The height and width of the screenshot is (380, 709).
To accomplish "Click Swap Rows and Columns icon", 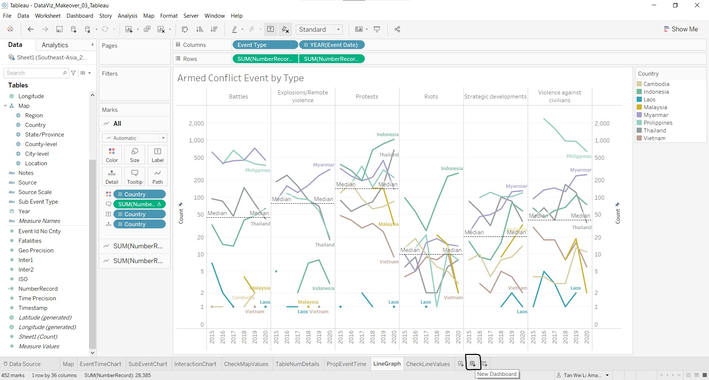I will coord(185,30).
